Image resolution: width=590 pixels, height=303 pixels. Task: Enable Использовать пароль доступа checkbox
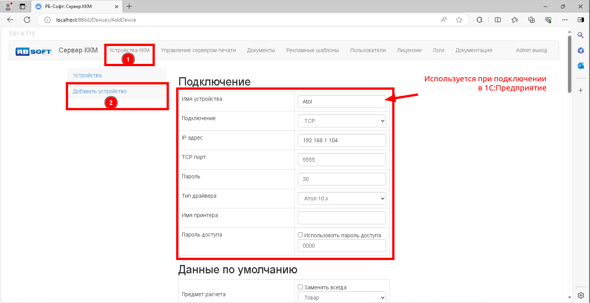click(300, 235)
